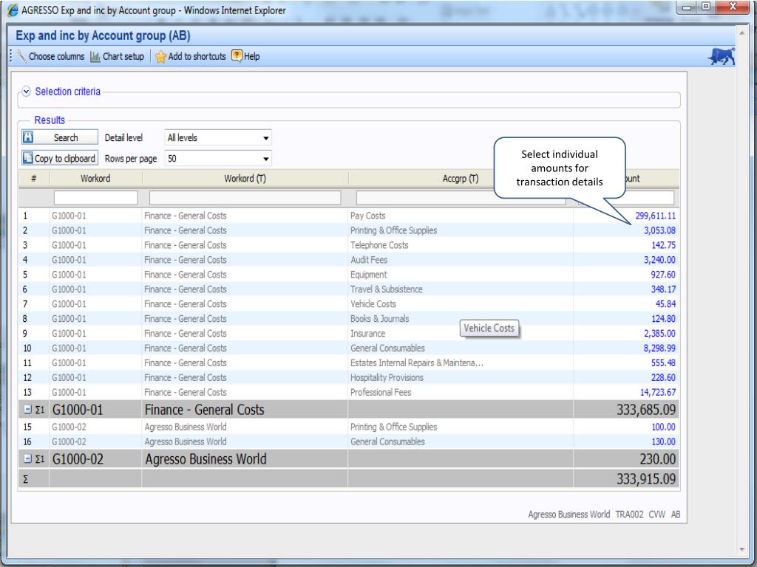The width and height of the screenshot is (757, 567).
Task: Click the Copy to clipboard page icon
Action: [28, 158]
